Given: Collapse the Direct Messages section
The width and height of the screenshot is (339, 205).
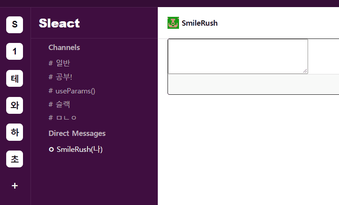Looking at the screenshot, I should pos(77,133).
